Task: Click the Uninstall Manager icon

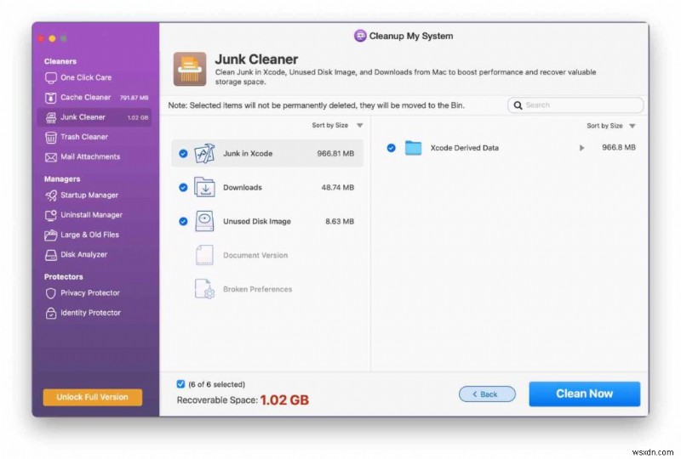Action: [51, 215]
